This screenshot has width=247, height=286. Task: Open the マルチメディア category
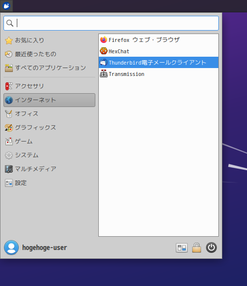(x=49, y=169)
